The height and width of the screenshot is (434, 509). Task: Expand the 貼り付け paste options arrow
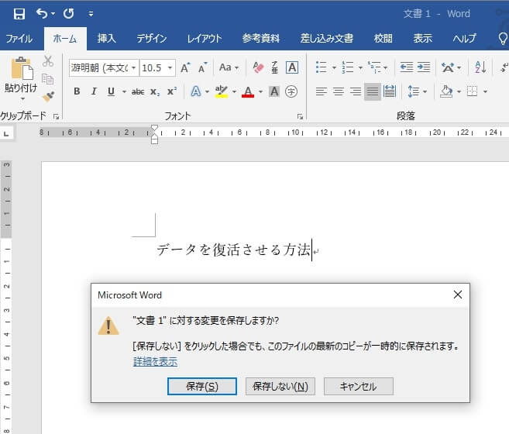coord(22,98)
